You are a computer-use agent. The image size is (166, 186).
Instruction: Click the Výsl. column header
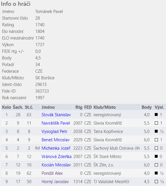[x=159, y=107]
